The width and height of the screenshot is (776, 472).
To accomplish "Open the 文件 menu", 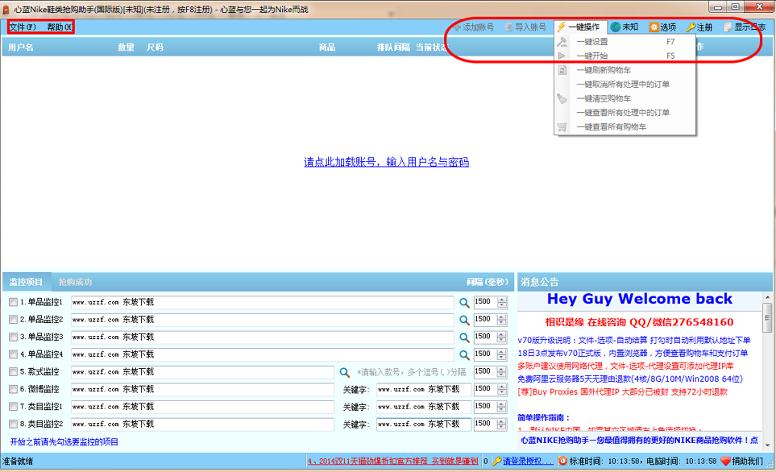I will (23, 27).
